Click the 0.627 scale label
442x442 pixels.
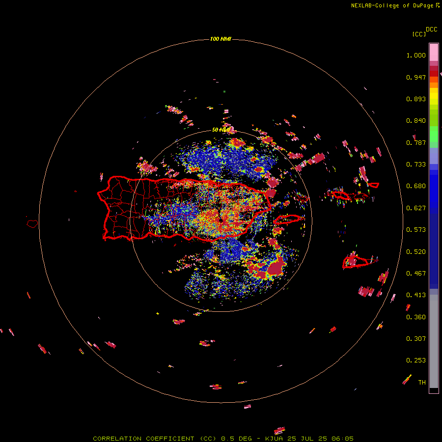point(416,208)
